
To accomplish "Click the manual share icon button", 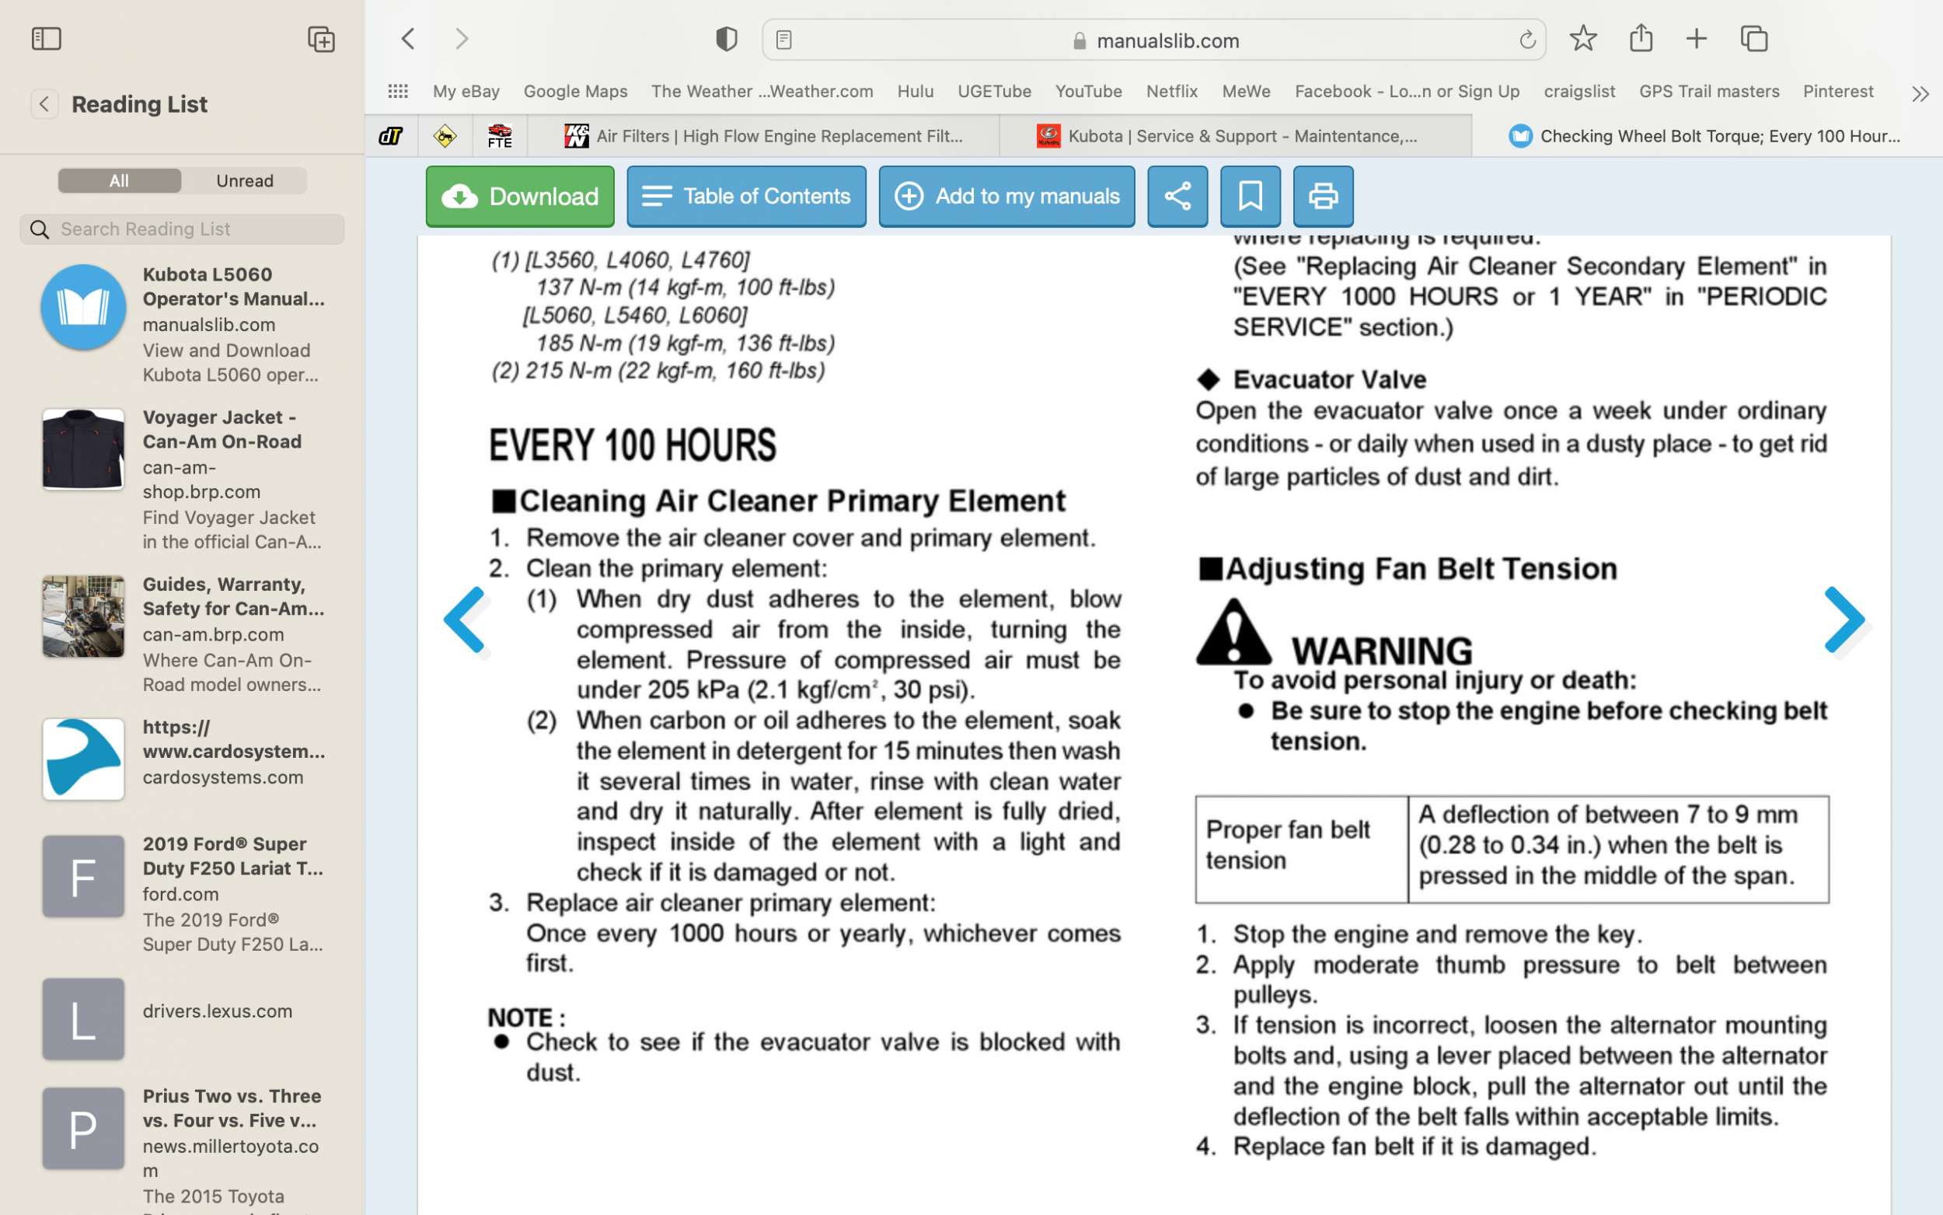I will (x=1177, y=196).
